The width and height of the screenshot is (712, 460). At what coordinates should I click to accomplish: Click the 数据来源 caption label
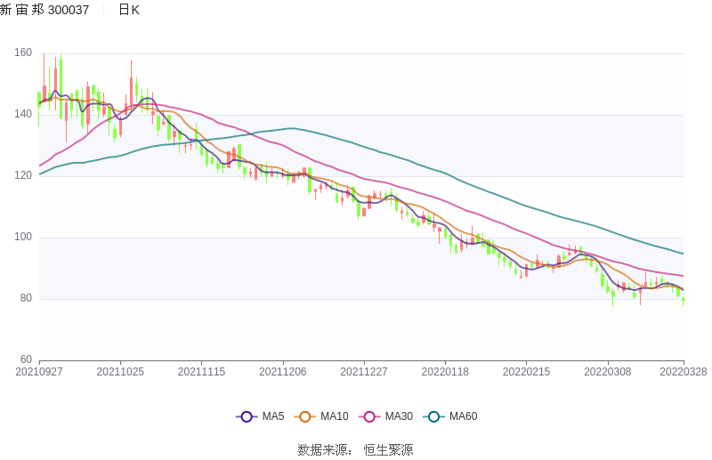click(x=321, y=450)
